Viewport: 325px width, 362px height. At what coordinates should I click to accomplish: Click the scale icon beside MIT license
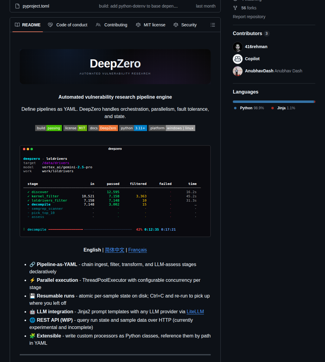tap(138, 25)
